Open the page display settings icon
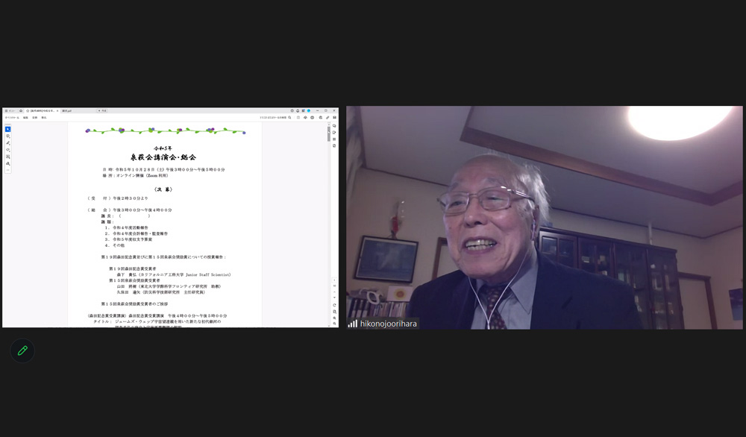The image size is (746, 437). click(x=334, y=312)
